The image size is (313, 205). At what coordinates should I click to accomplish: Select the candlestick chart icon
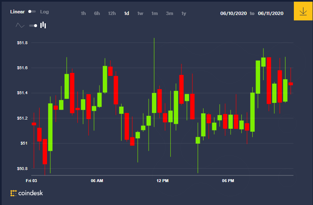coord(43,25)
